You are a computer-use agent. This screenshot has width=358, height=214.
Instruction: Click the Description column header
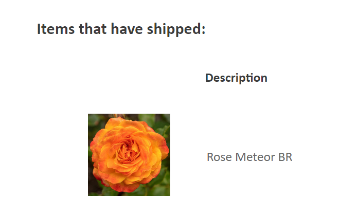[236, 78]
